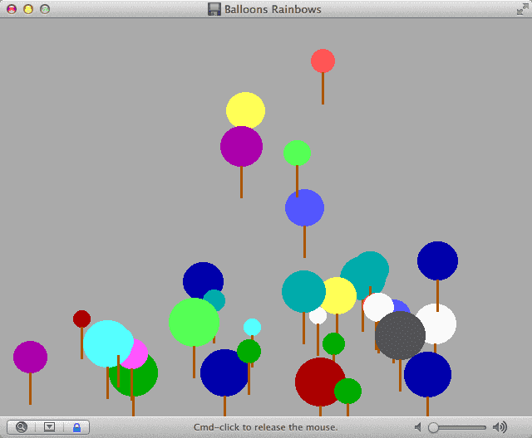
Task: Click the large white balloon at the right
Action: click(x=440, y=324)
